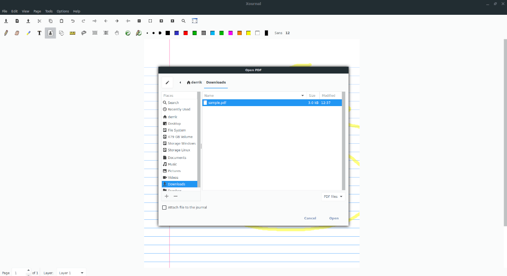Select the Highlighter tool

pos(28,33)
